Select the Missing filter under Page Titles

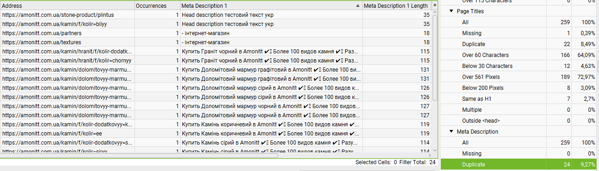pos(520,33)
